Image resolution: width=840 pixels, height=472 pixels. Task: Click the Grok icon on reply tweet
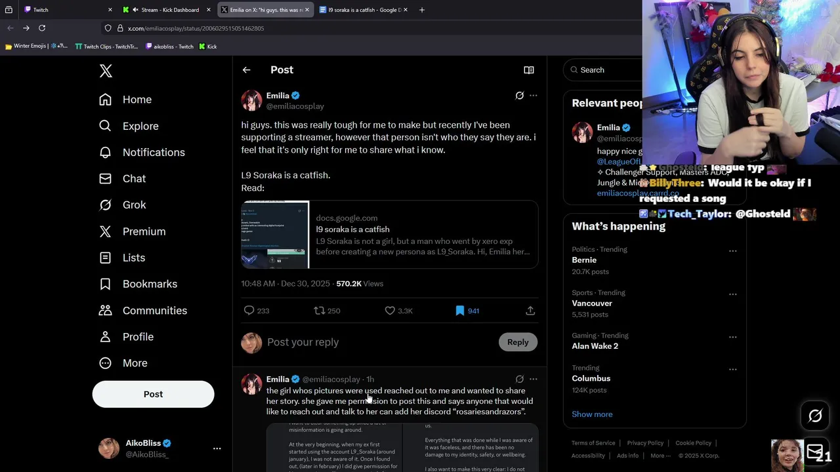519,379
